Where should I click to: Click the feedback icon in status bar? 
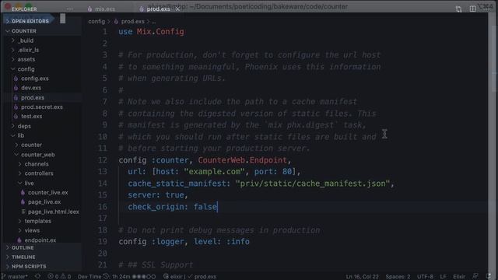pyautogui.click(x=475, y=277)
